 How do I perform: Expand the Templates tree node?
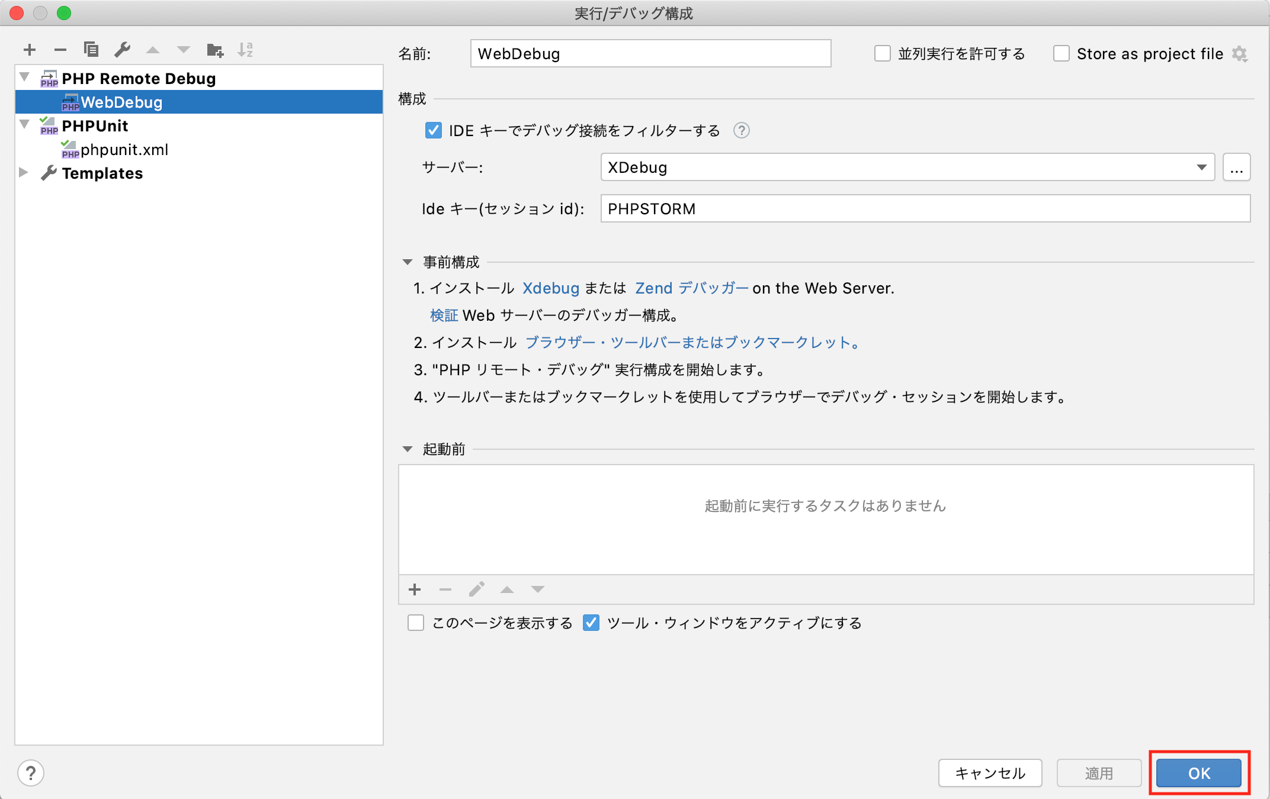click(24, 172)
